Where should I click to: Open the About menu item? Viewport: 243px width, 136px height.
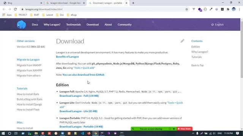(x=108, y=25)
